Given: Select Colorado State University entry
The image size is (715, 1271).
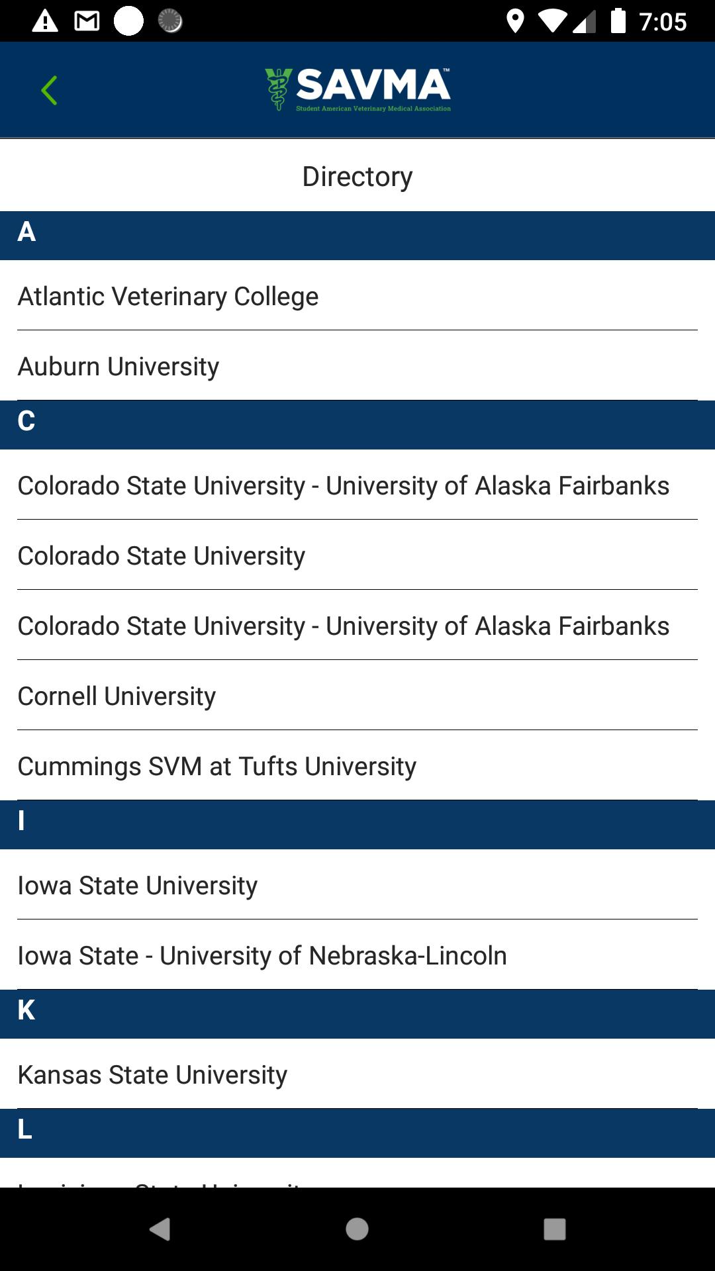Looking at the screenshot, I should coord(358,555).
